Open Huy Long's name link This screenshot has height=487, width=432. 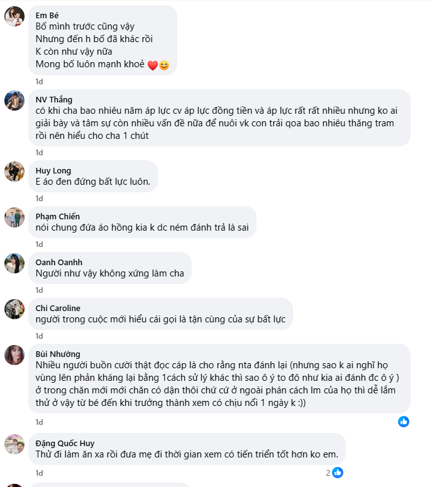pos(53,170)
